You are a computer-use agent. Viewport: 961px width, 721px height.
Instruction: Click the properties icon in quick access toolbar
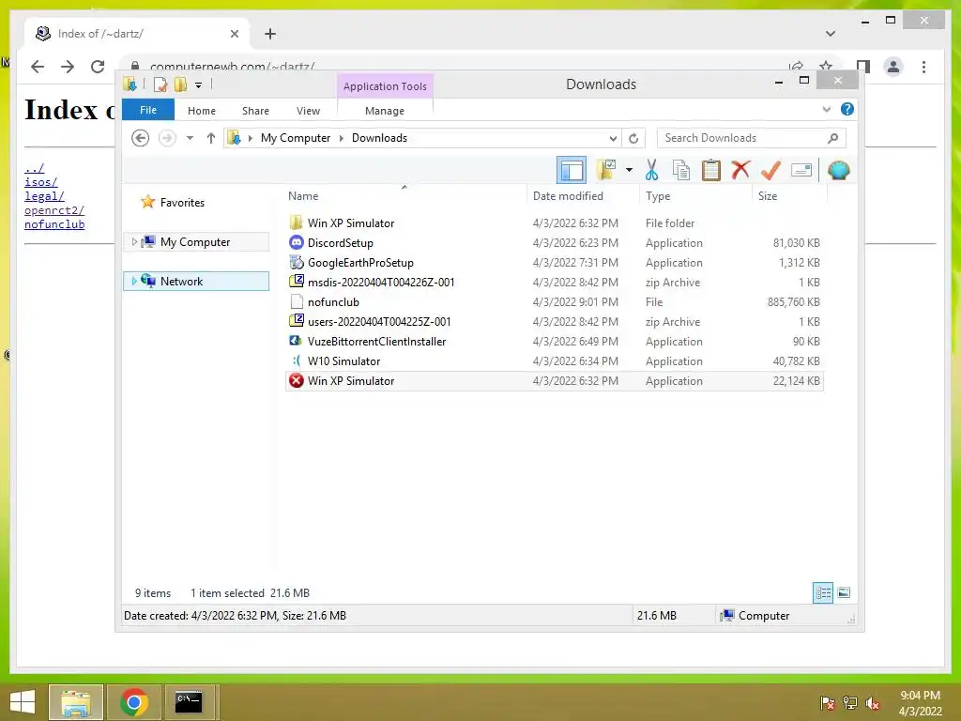coord(160,84)
